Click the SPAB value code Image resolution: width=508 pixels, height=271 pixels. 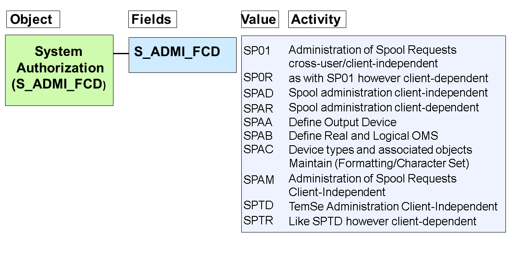click(258, 136)
